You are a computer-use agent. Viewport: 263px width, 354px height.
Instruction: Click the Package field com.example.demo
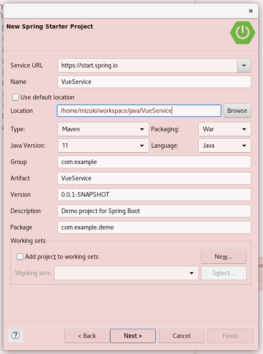[x=155, y=227]
